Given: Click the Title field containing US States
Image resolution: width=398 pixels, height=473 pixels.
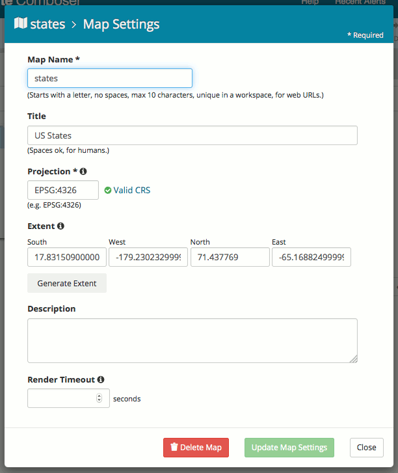Looking at the screenshot, I should coord(192,135).
